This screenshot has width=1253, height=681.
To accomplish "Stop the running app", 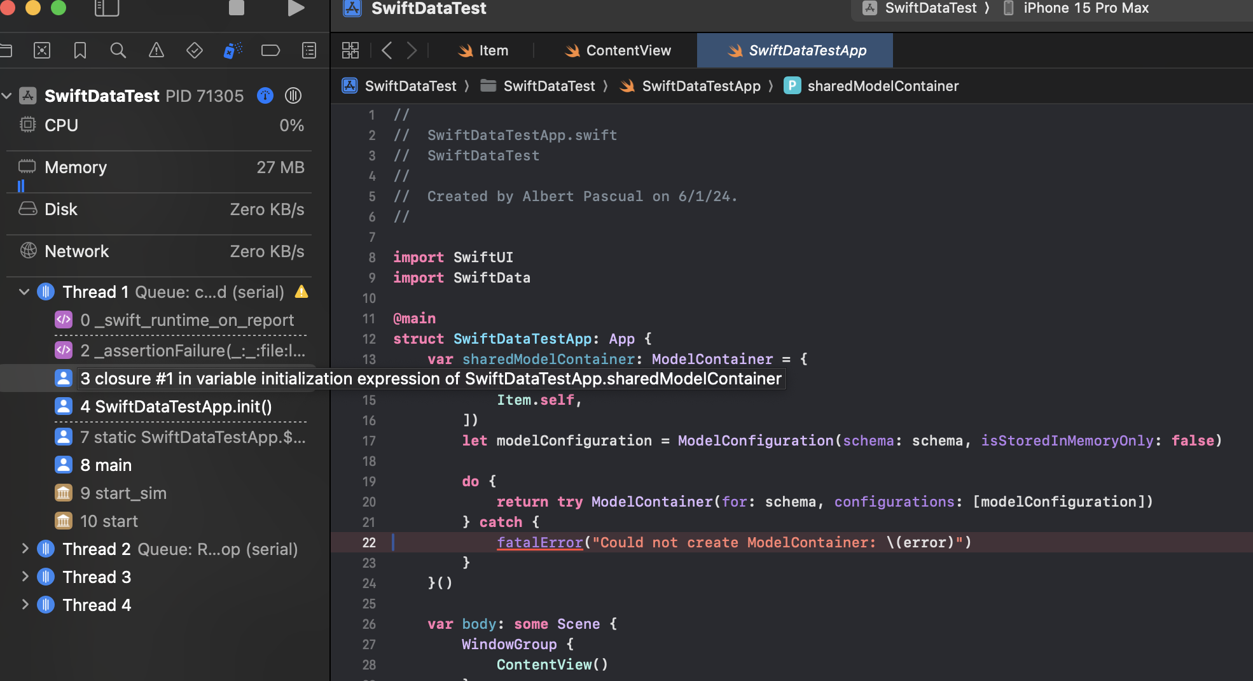I will point(237,7).
